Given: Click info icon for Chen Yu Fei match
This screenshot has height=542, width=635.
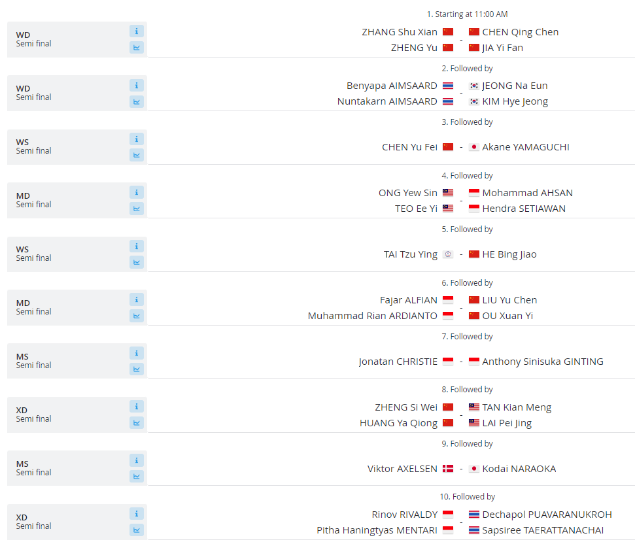Looking at the screenshot, I should pyautogui.click(x=136, y=139).
